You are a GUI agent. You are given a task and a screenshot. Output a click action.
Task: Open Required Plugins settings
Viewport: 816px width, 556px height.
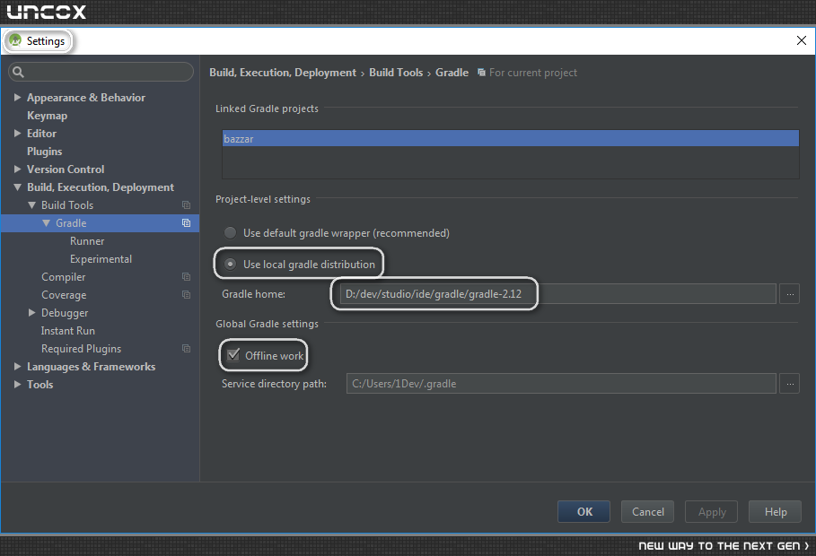click(81, 349)
